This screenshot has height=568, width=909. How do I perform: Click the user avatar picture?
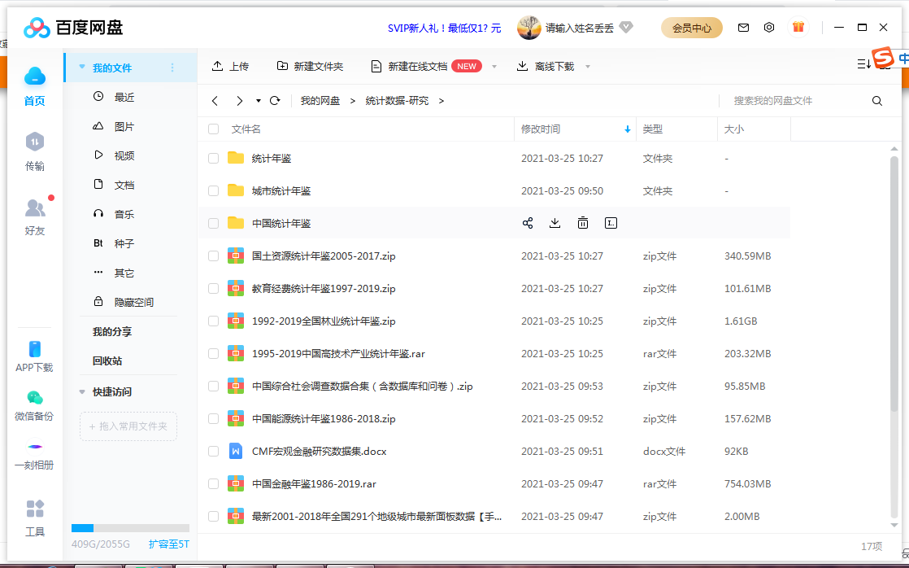(528, 28)
